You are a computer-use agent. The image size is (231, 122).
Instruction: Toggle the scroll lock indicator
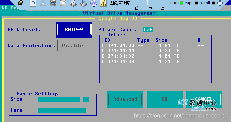213,3
